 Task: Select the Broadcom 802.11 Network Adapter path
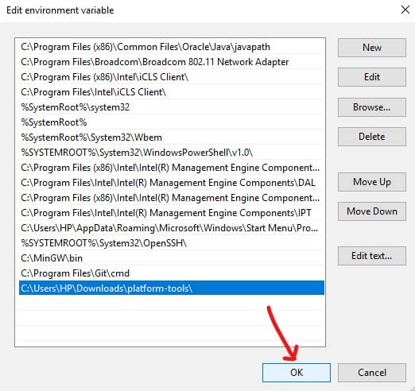tap(172, 62)
